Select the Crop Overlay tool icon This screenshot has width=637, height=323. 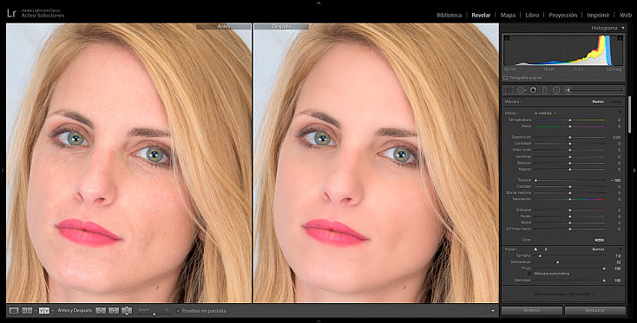tap(509, 90)
